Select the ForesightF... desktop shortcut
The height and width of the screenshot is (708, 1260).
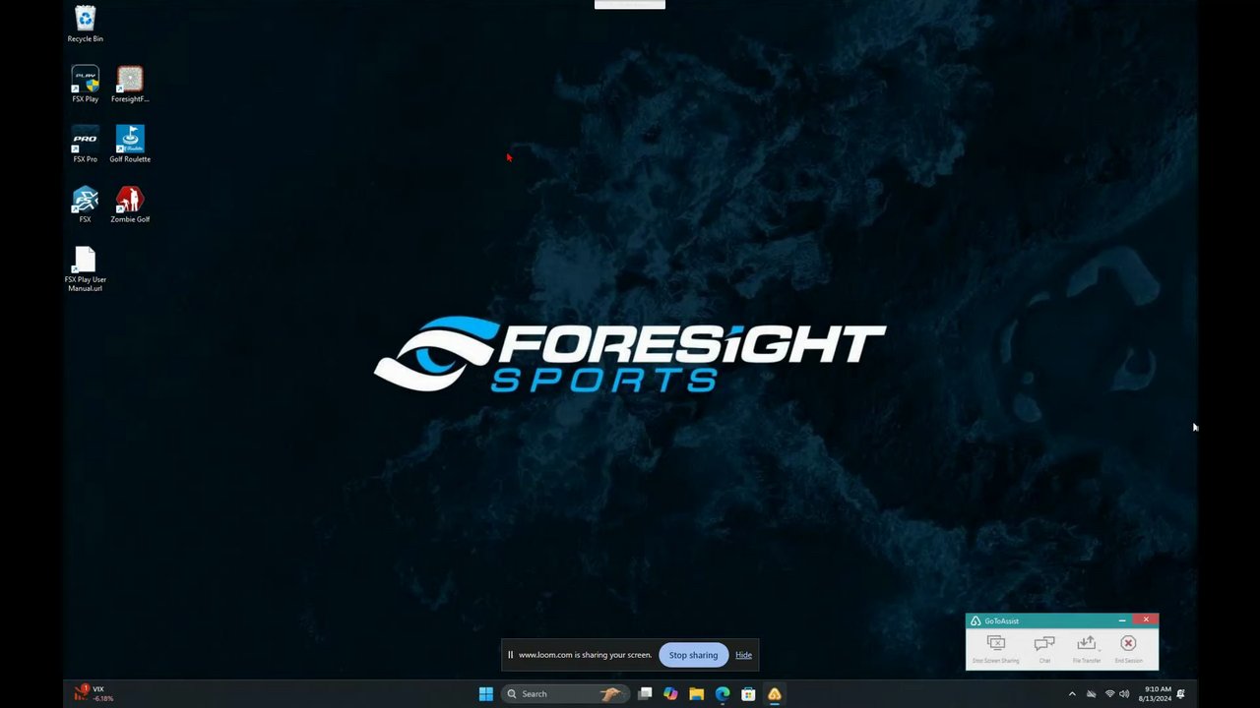[130, 84]
